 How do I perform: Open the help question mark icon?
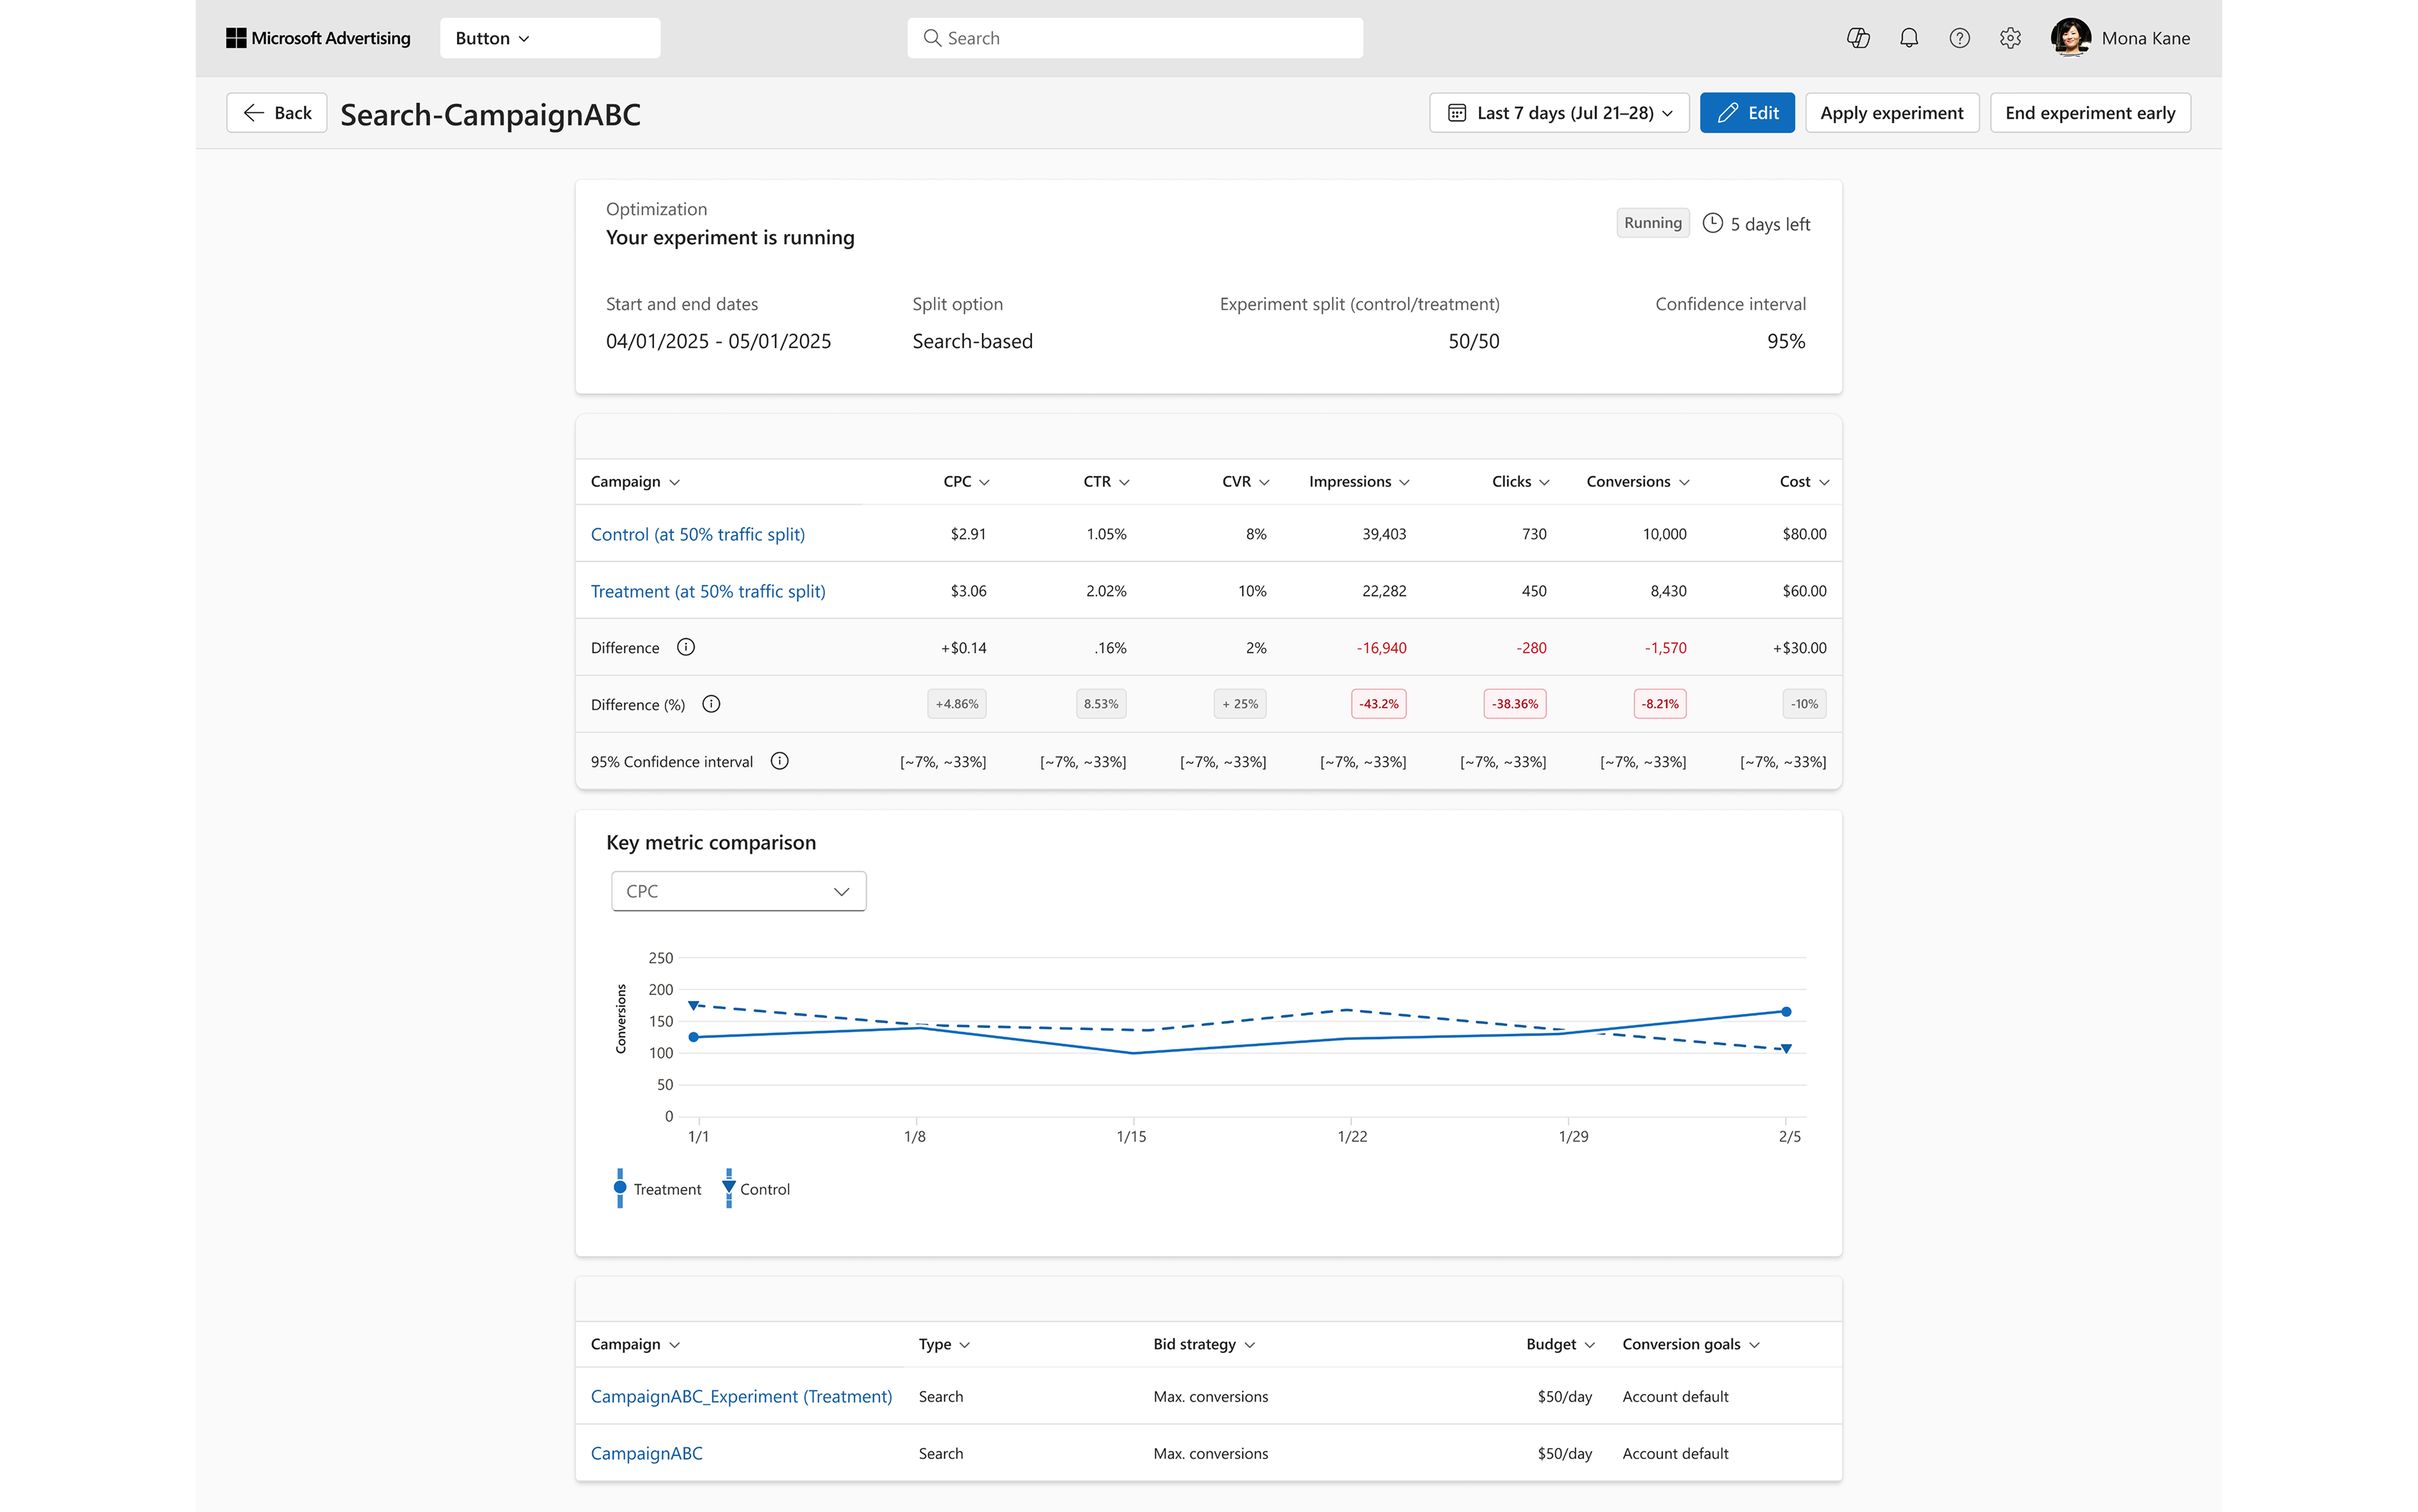tap(1959, 38)
